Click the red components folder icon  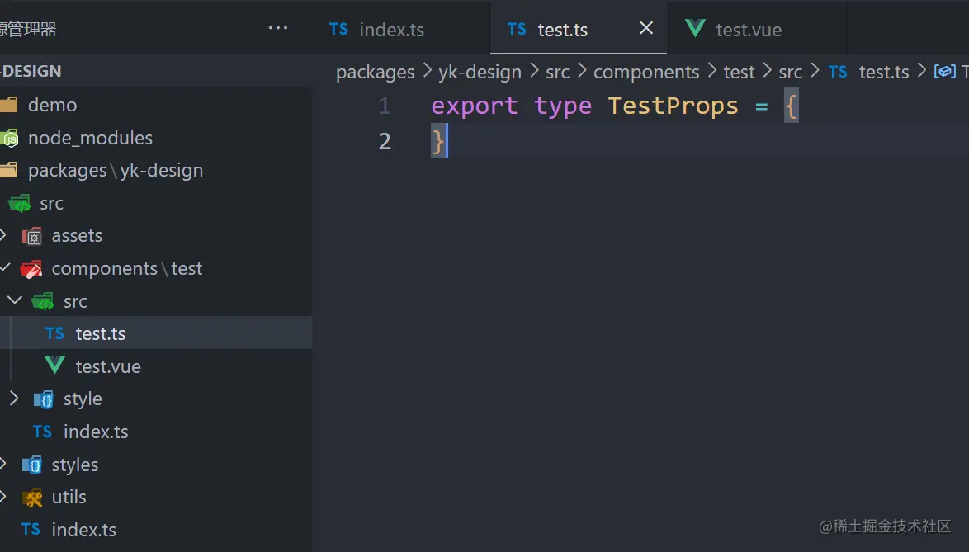click(31, 269)
